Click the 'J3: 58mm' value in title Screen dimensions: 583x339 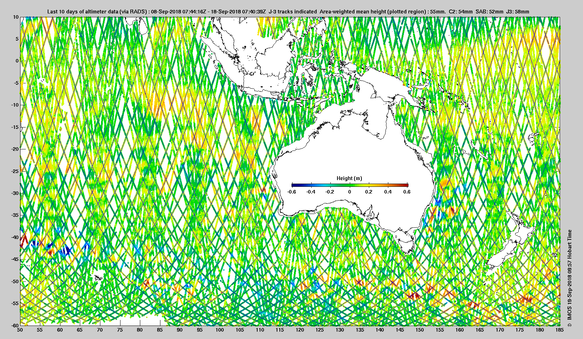tap(518, 12)
